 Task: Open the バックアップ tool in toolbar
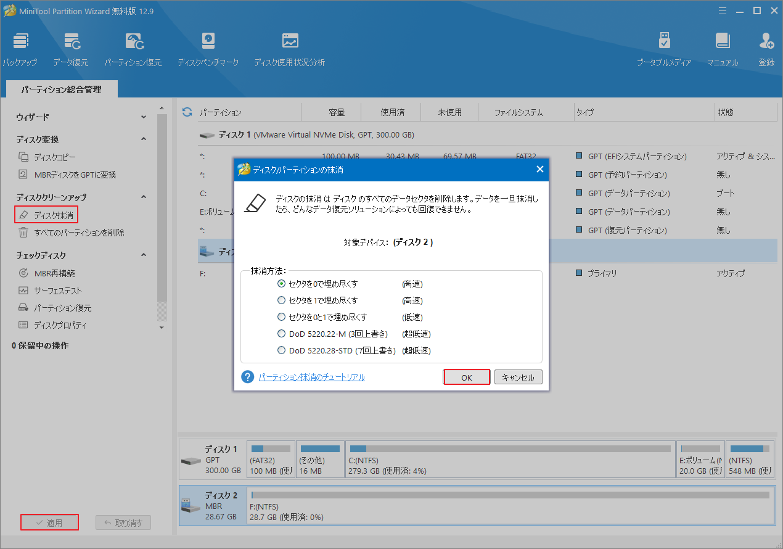(20, 49)
